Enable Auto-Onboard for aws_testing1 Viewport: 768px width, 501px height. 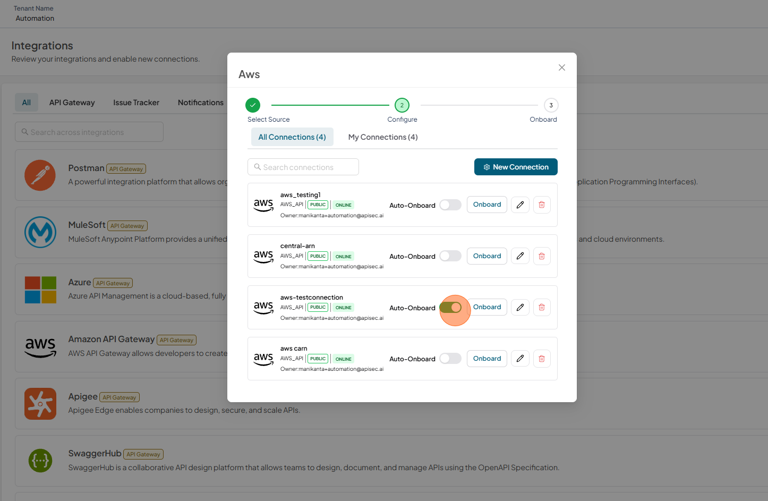(x=450, y=205)
